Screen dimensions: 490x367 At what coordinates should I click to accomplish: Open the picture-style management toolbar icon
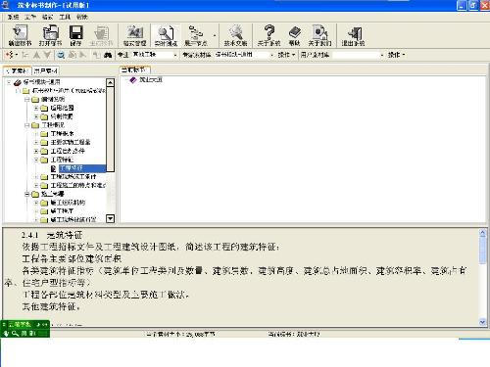[x=134, y=35]
